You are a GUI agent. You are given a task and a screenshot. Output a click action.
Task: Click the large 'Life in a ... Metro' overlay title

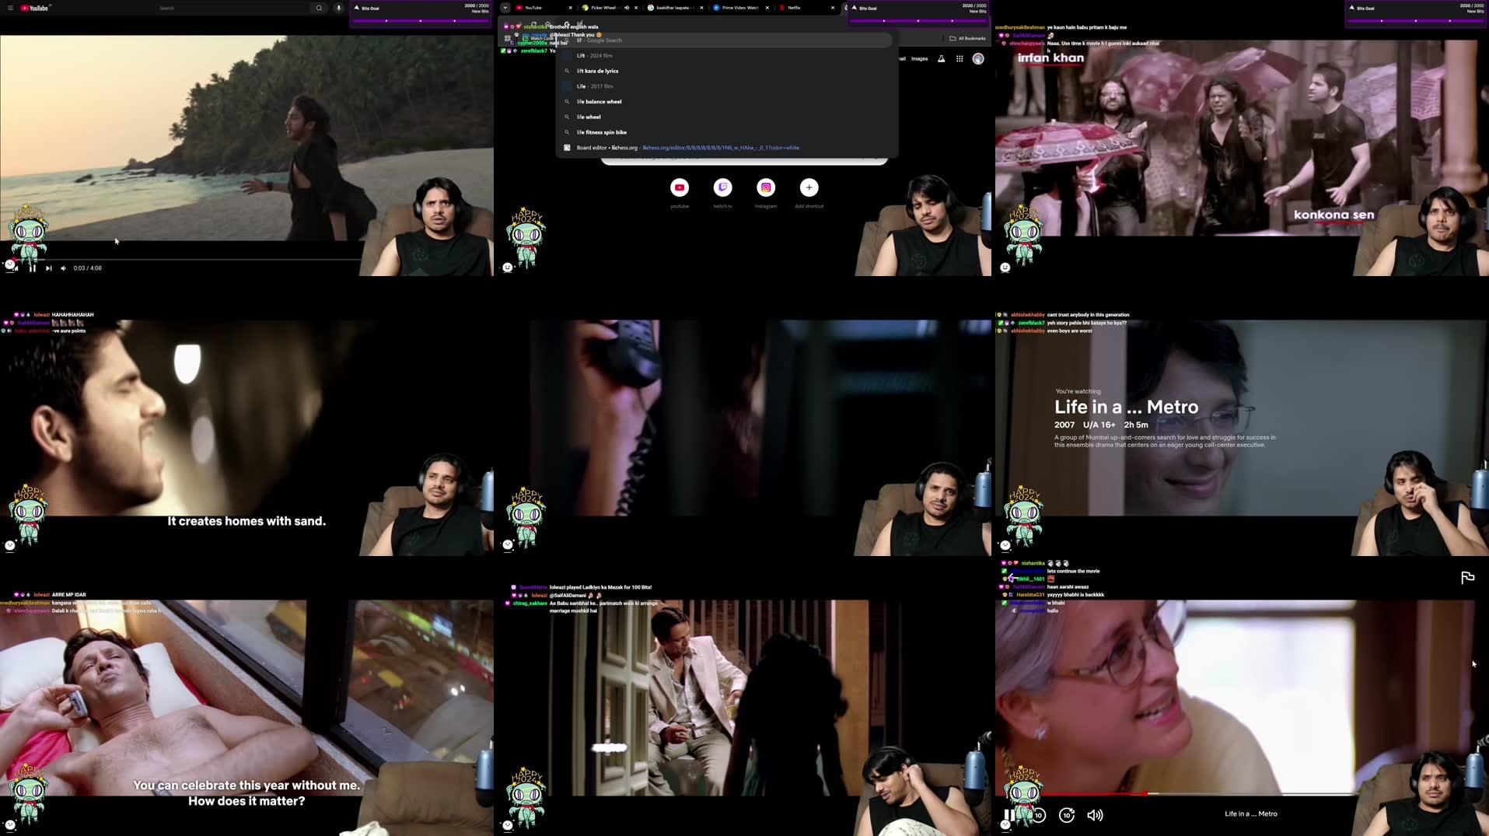pos(1126,407)
